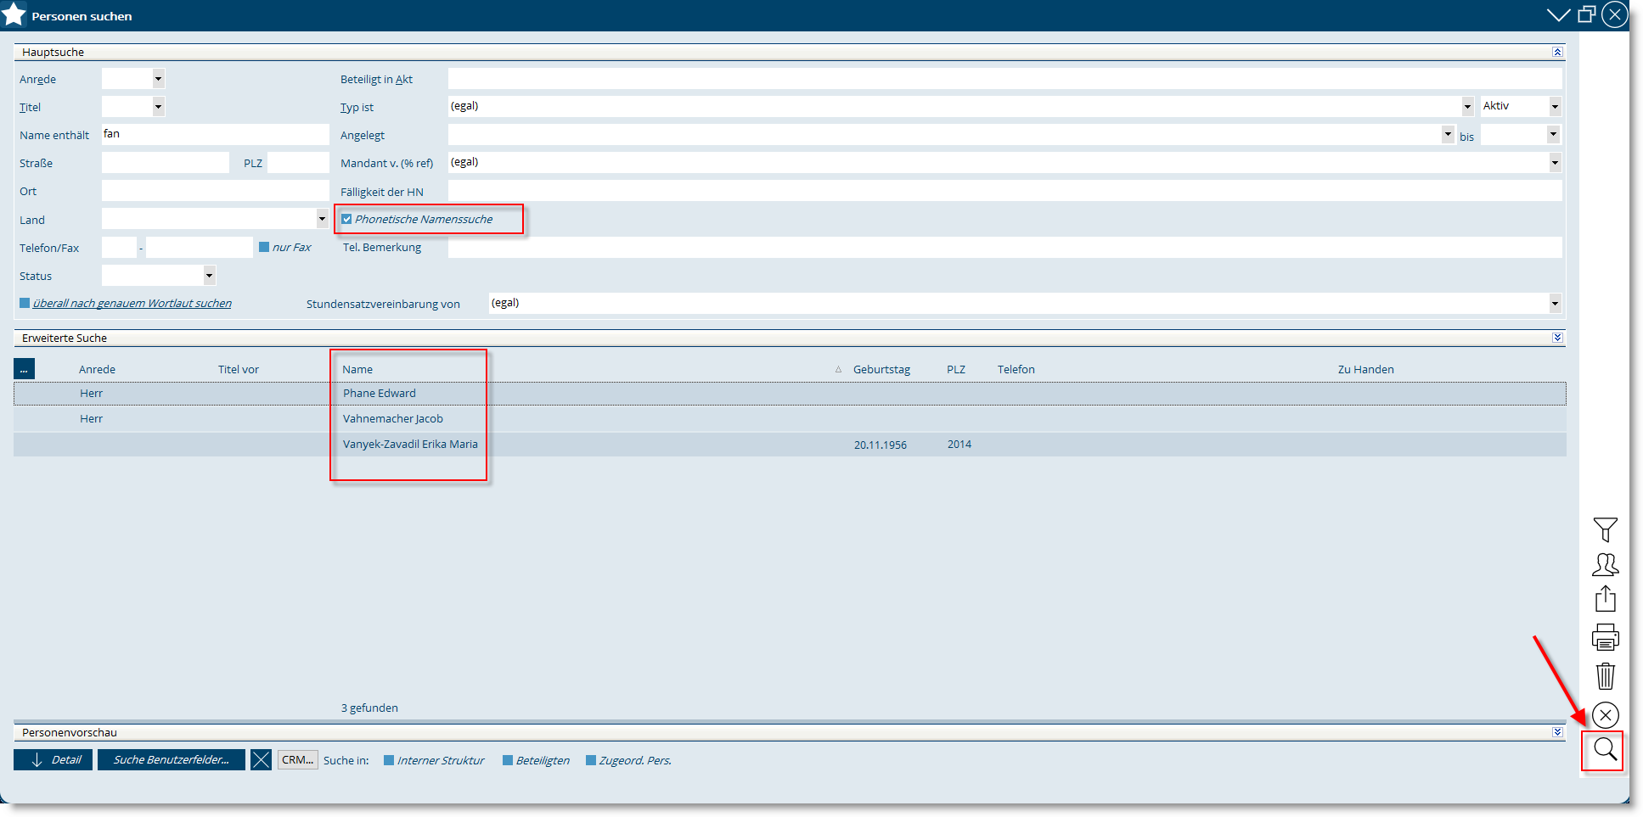The image size is (1643, 817).
Task: Click the PLZ value 2014
Action: [959, 445]
